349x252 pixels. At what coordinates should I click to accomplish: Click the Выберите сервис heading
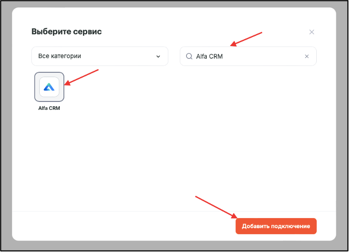[67, 32]
